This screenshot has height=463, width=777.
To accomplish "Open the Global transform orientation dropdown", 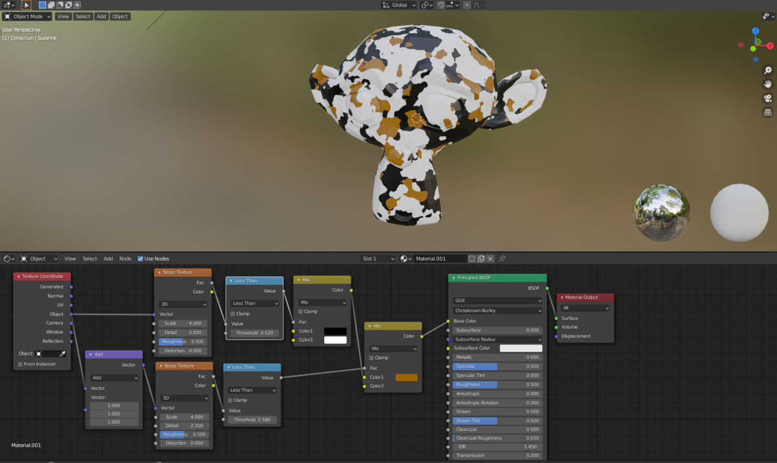I will pyautogui.click(x=400, y=5).
